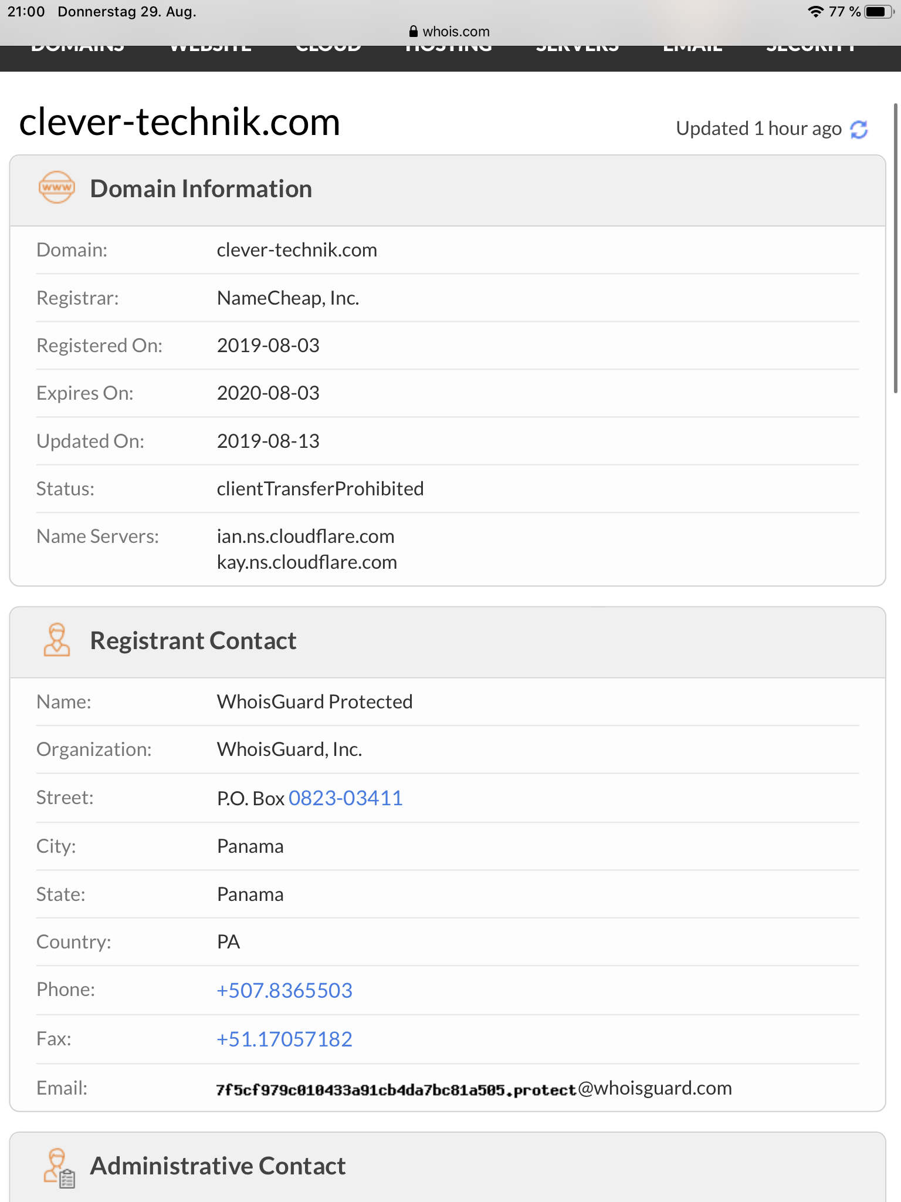The height and width of the screenshot is (1202, 901).
Task: Tap the Wi-Fi status icon
Action: pyautogui.click(x=815, y=12)
